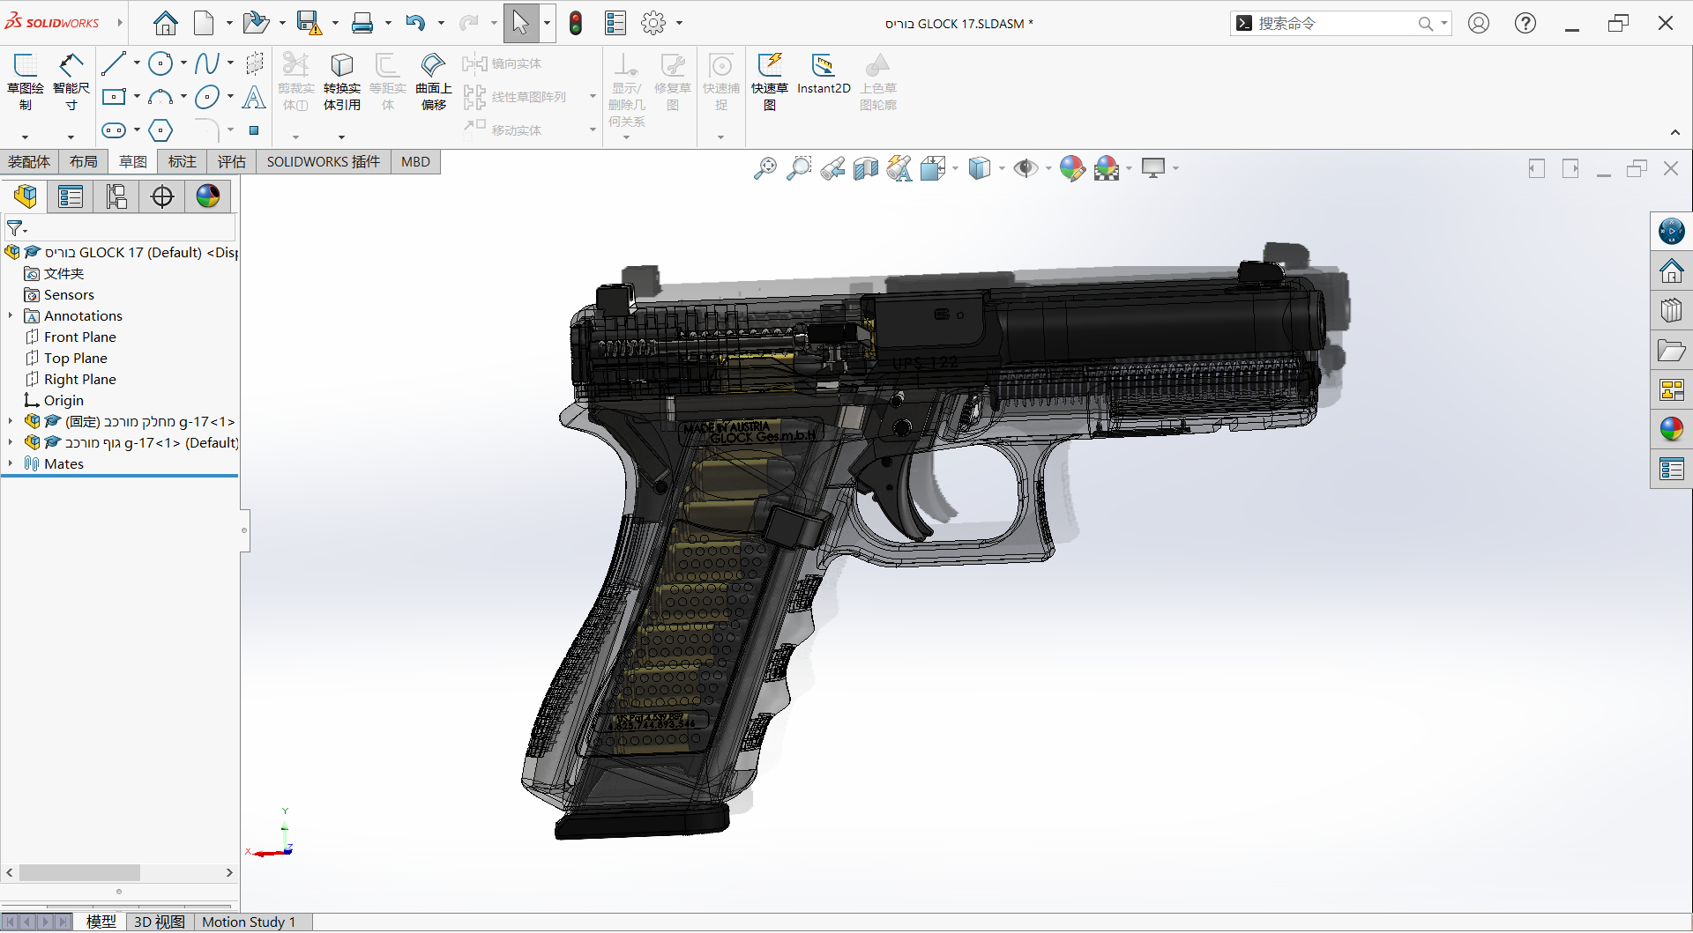
Task: Toggle the Rapid Sketch (快速草图) tool
Action: (x=770, y=81)
